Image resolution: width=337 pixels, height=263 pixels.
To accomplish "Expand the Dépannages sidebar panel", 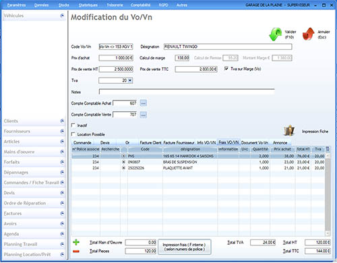I will tap(62, 172).
